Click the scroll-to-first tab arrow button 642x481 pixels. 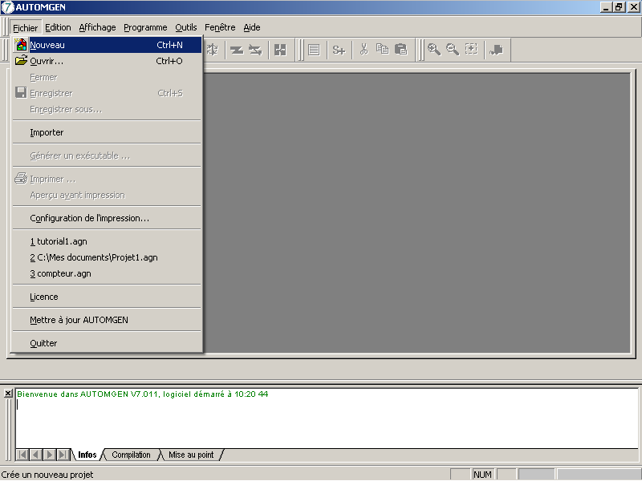click(22, 455)
